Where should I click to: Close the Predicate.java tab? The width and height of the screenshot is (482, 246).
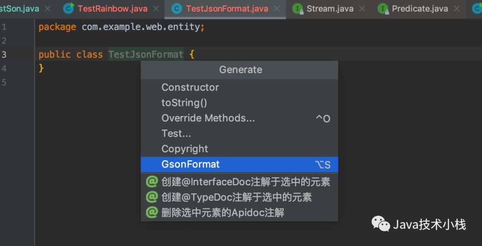(457, 8)
